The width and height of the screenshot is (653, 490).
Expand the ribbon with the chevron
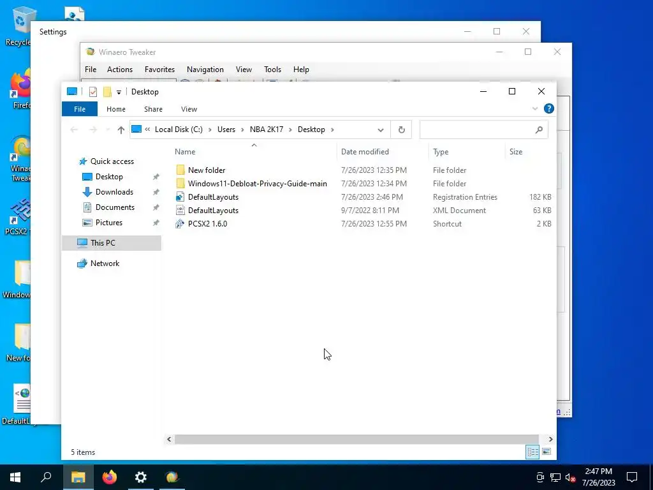point(535,108)
